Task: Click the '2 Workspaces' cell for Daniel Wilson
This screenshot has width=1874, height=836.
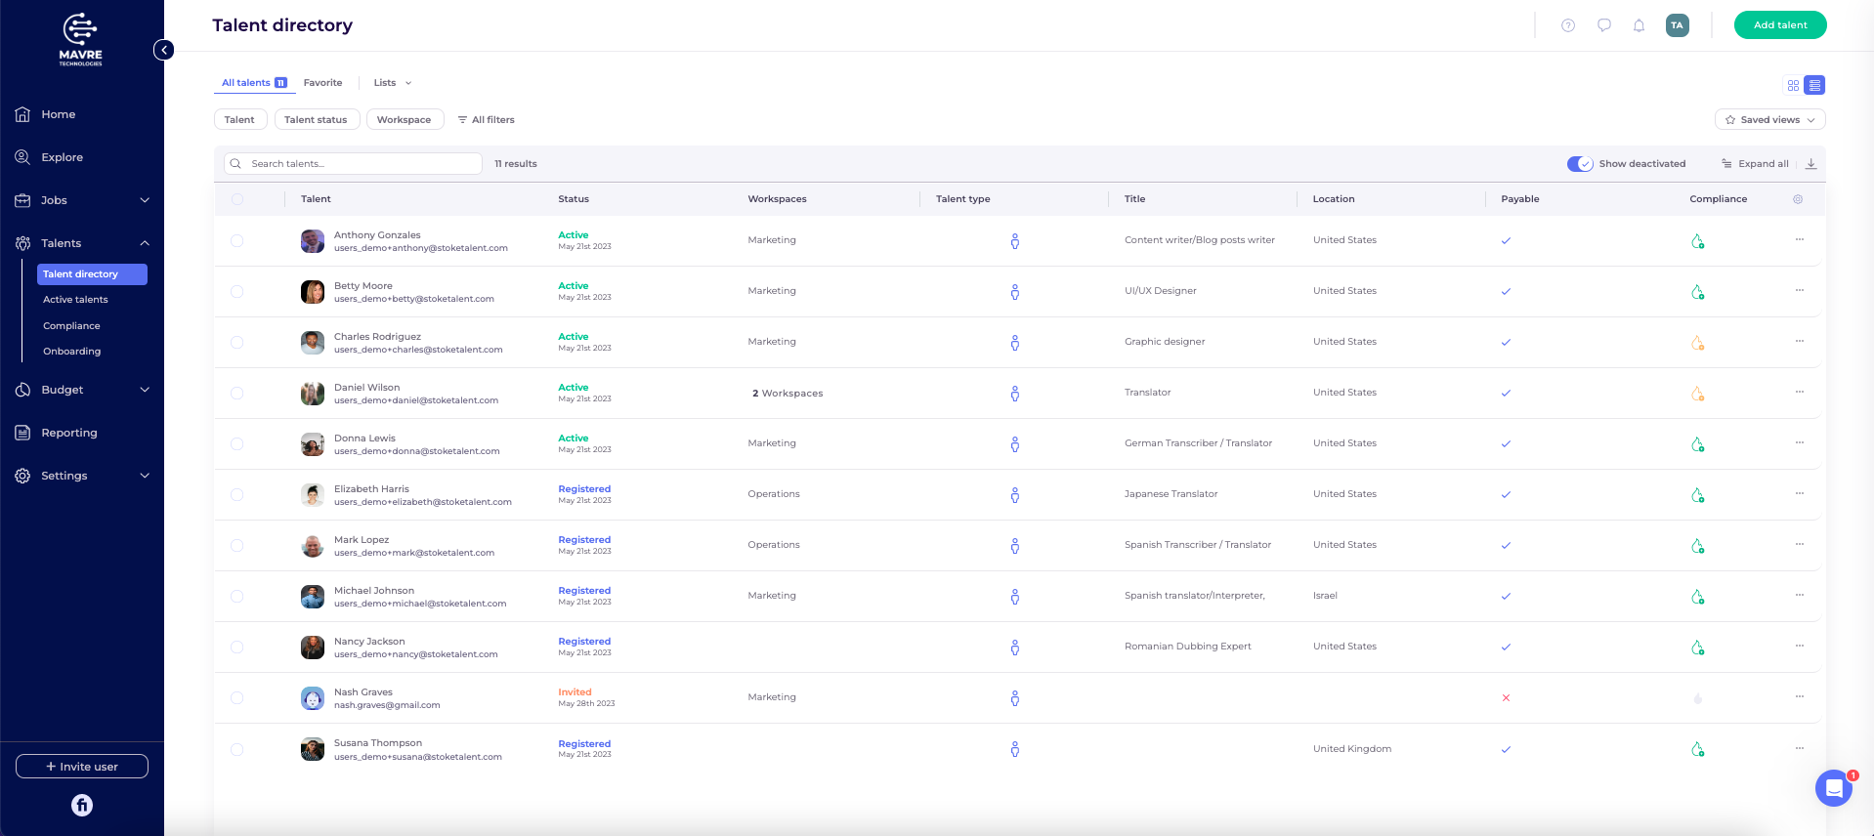Action: click(788, 394)
